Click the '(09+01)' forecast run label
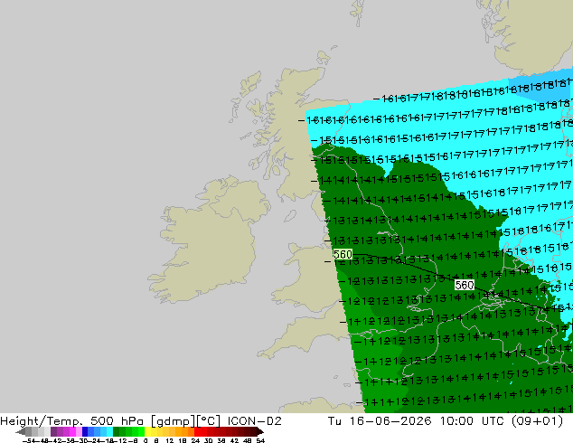This screenshot has height=443, width=573. tap(537, 421)
